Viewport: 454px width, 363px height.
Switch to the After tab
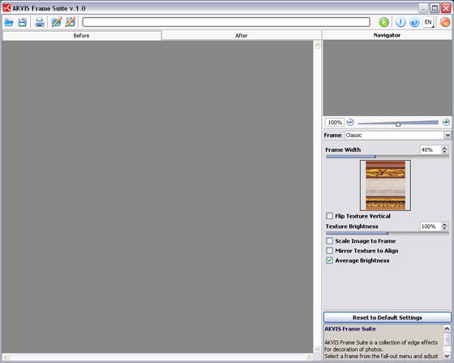(242, 36)
